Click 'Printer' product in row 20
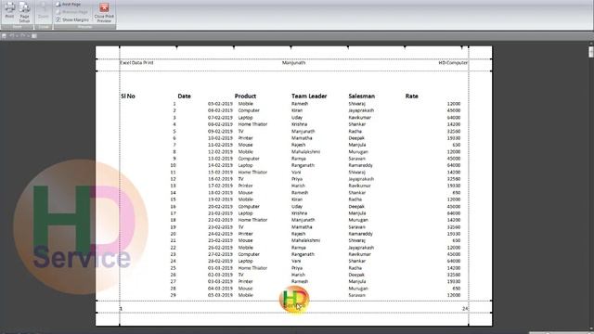594x334 pixels. pos(245,234)
